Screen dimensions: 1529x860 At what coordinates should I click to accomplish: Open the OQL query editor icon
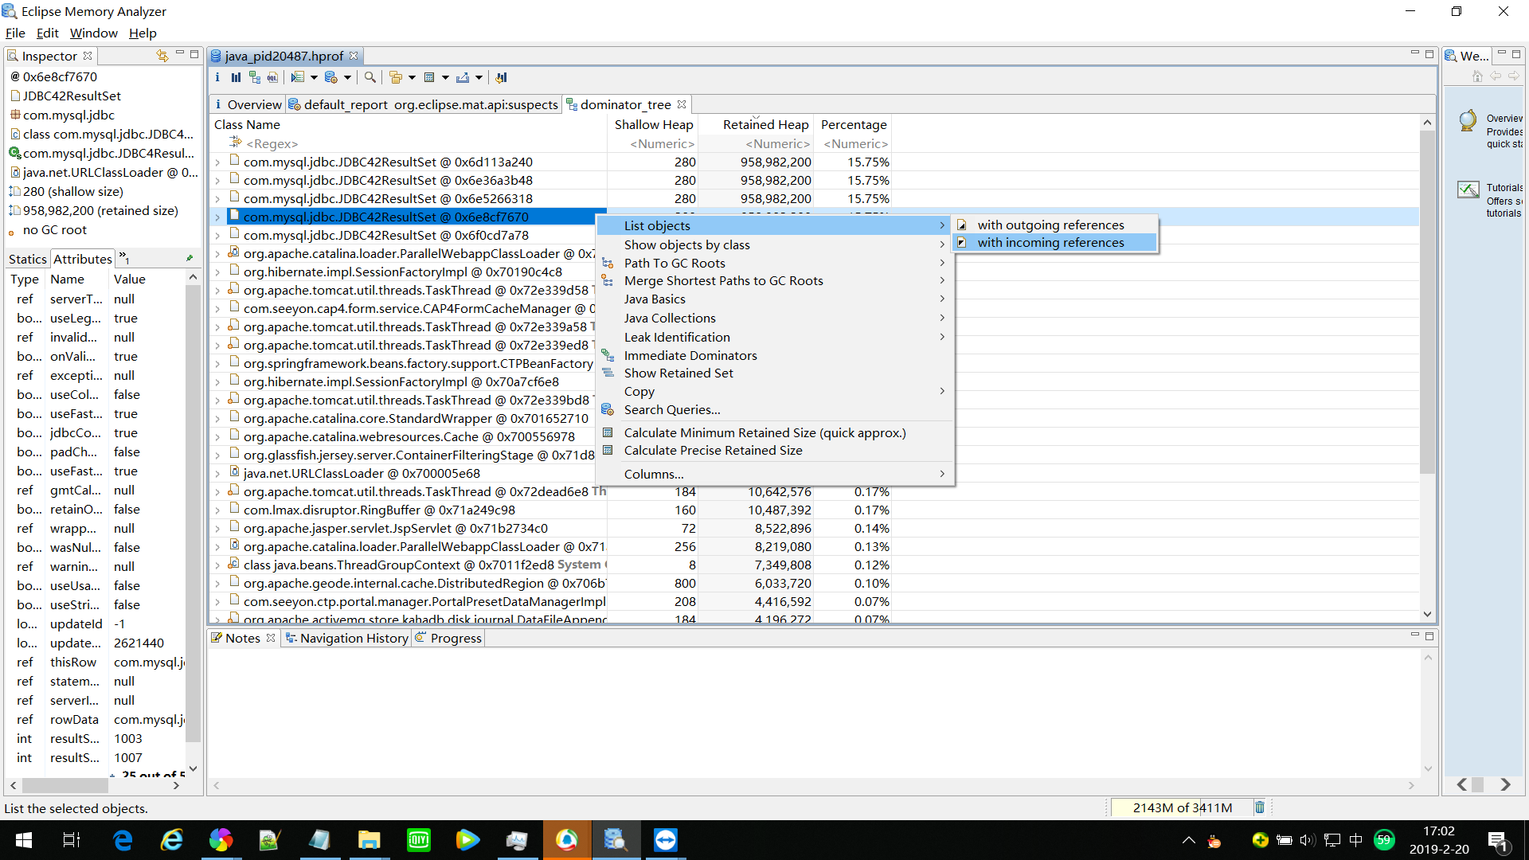(x=272, y=77)
